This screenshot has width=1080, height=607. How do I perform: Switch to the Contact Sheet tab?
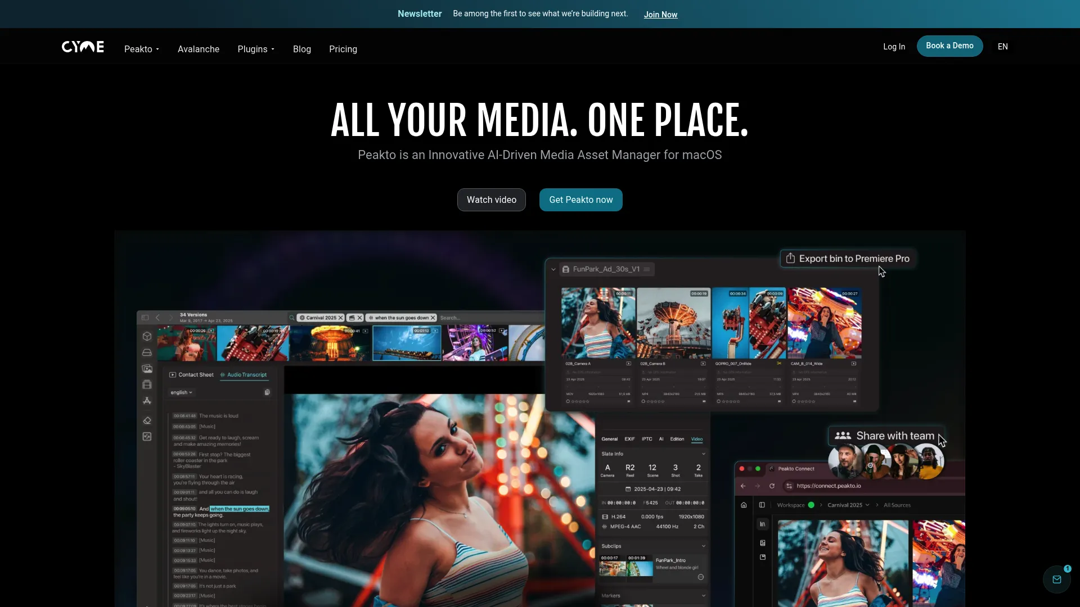click(191, 374)
